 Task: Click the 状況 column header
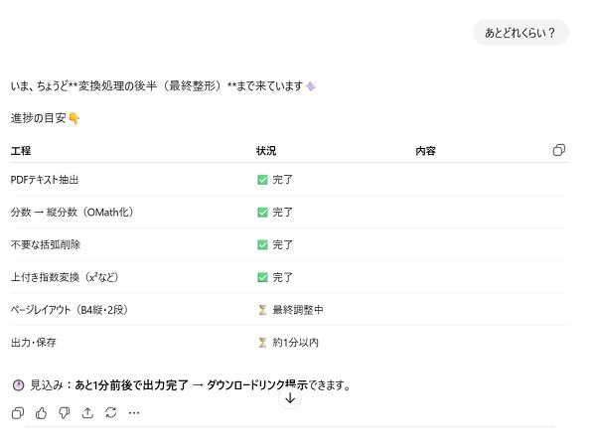266,151
